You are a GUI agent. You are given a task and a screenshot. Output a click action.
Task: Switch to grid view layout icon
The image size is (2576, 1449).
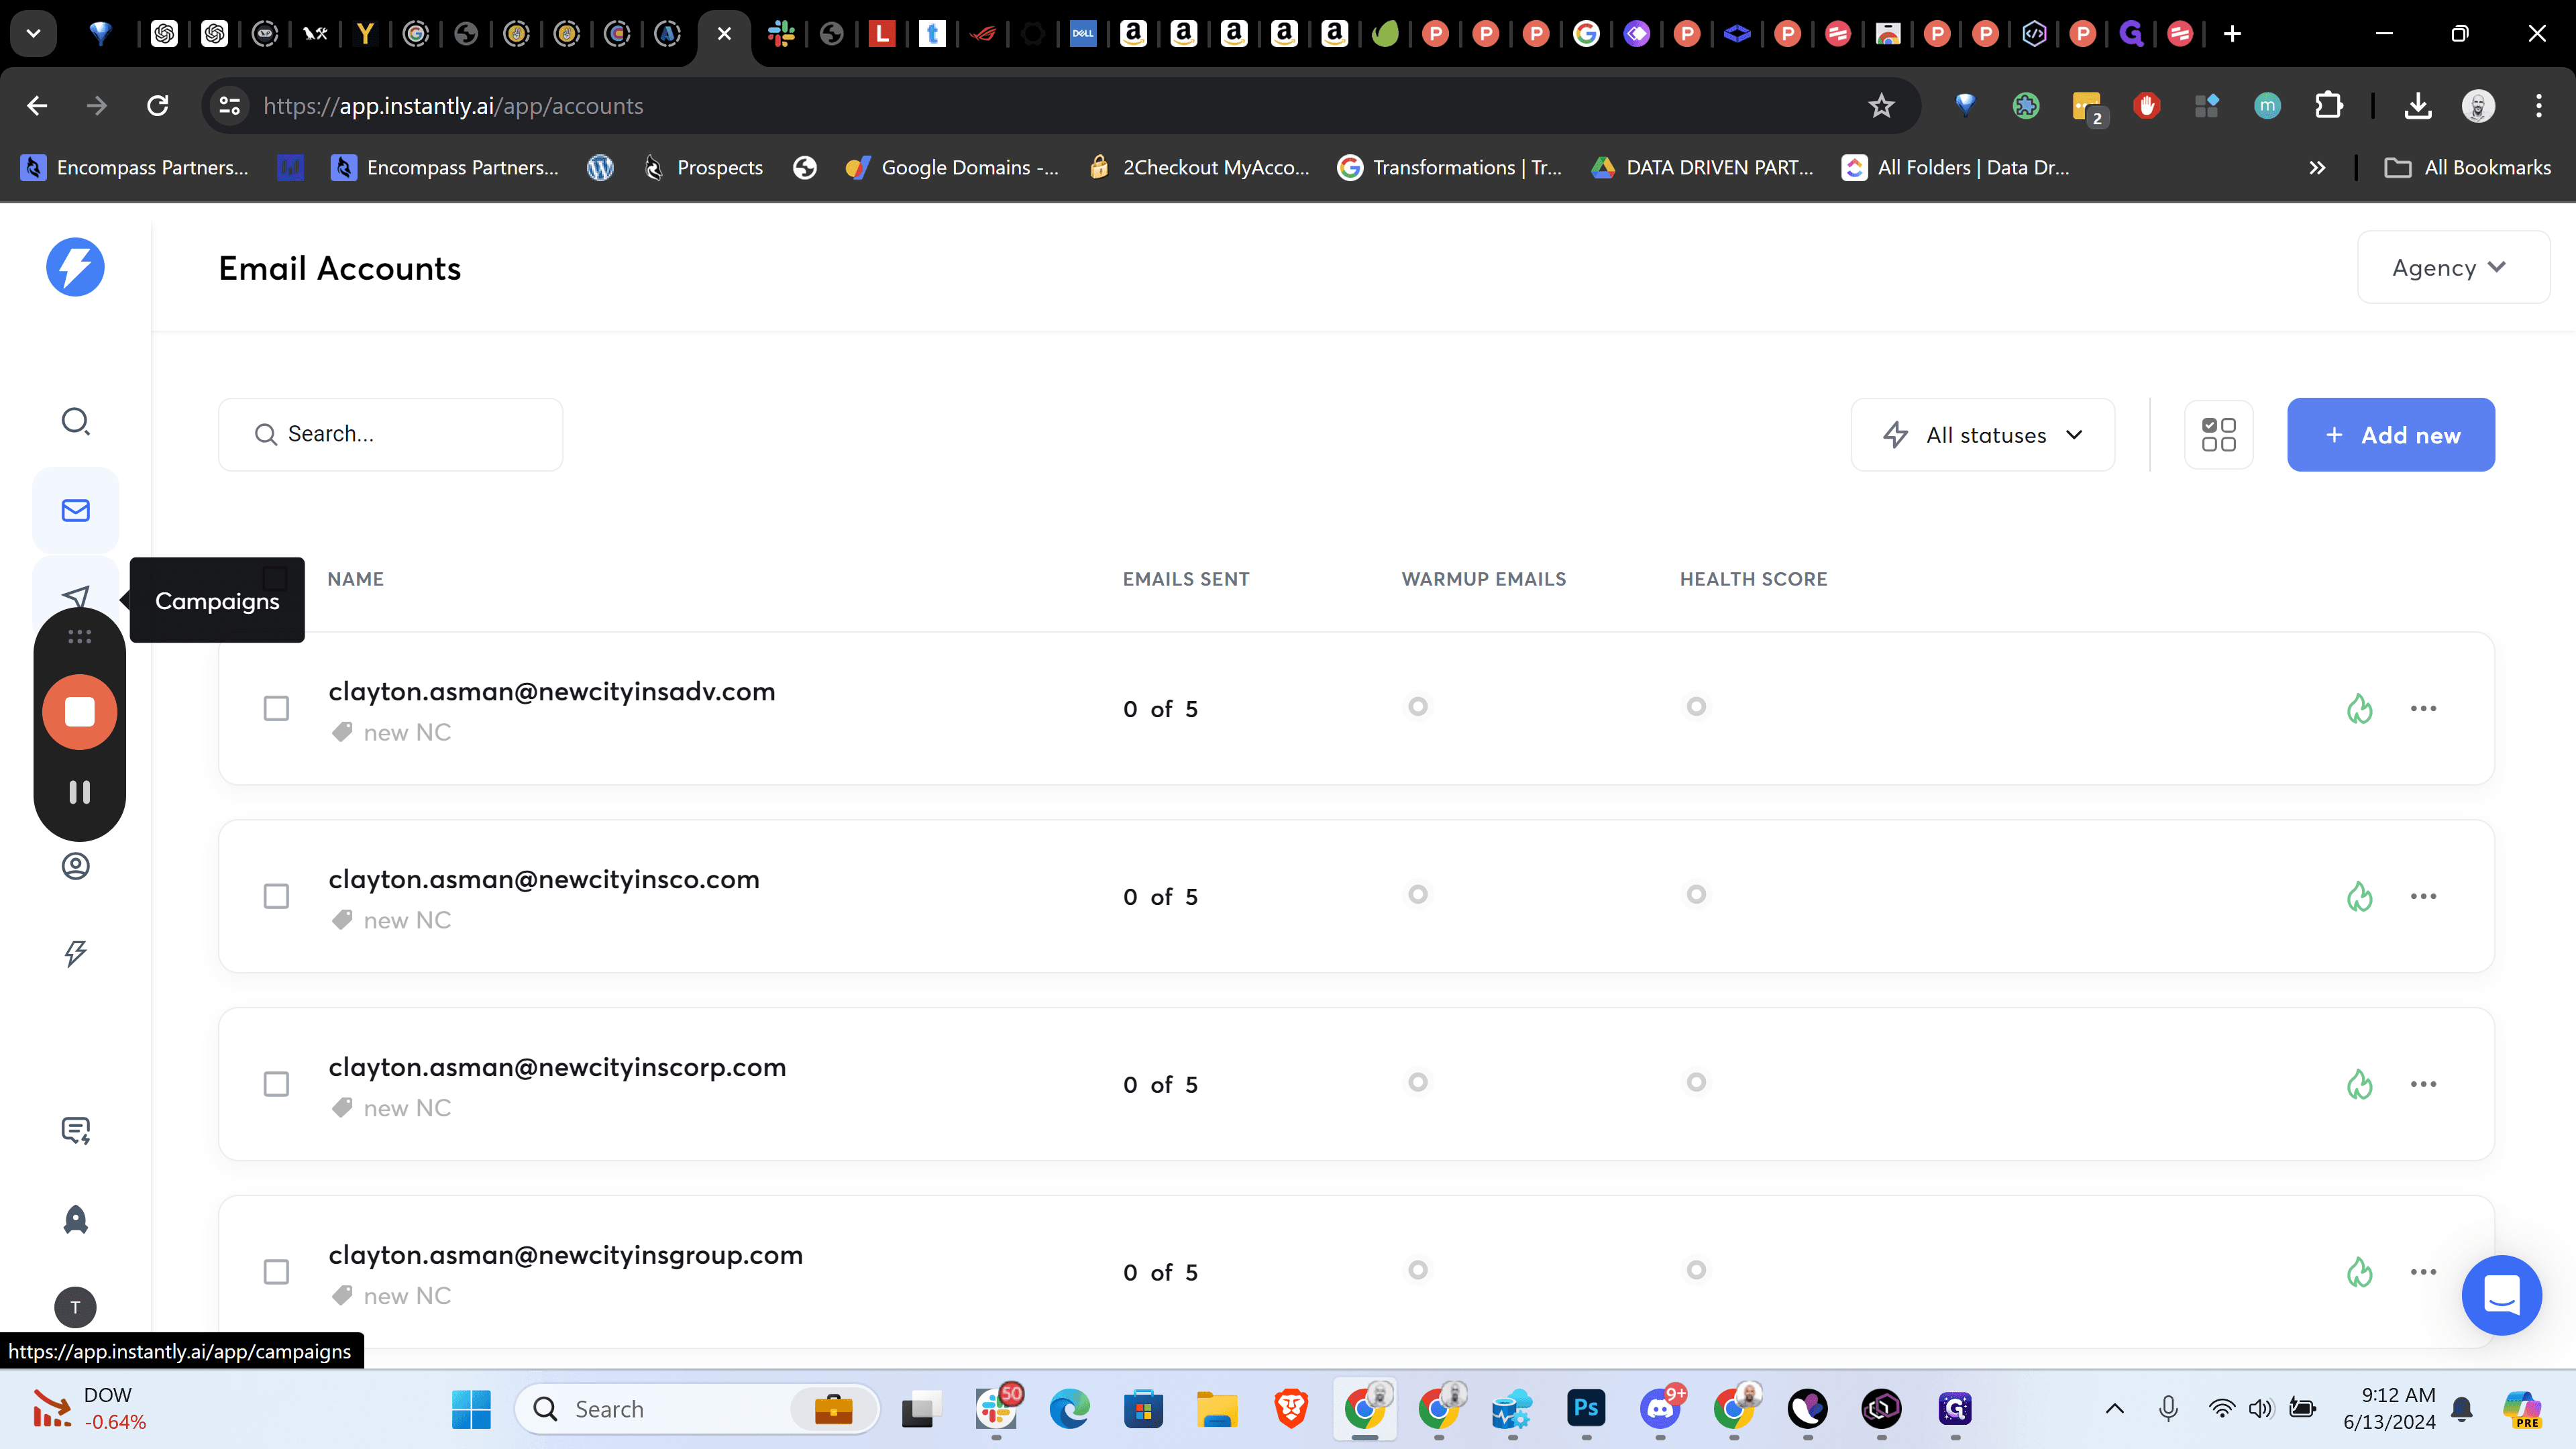(2219, 435)
